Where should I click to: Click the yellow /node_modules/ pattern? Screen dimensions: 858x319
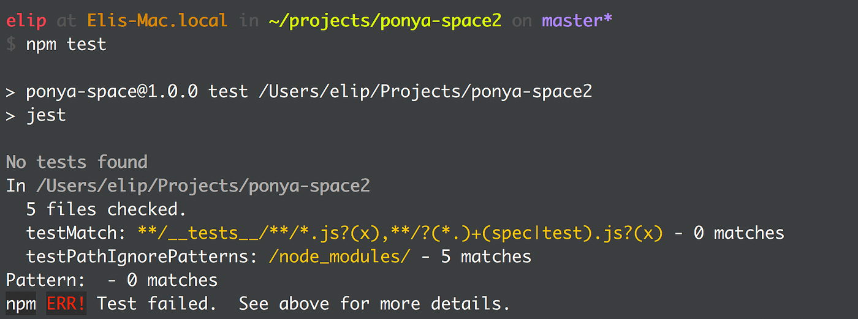(340, 257)
